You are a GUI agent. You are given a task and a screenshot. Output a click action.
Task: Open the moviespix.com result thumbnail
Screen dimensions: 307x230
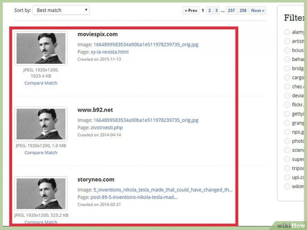click(41, 48)
